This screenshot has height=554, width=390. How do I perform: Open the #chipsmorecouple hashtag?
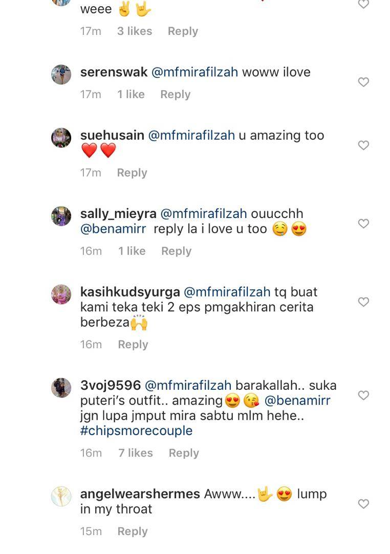[137, 431]
